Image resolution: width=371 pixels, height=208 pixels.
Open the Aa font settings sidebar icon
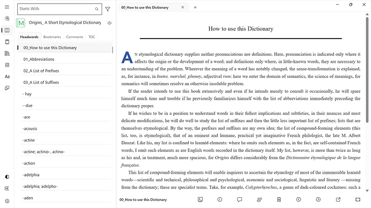click(7, 77)
